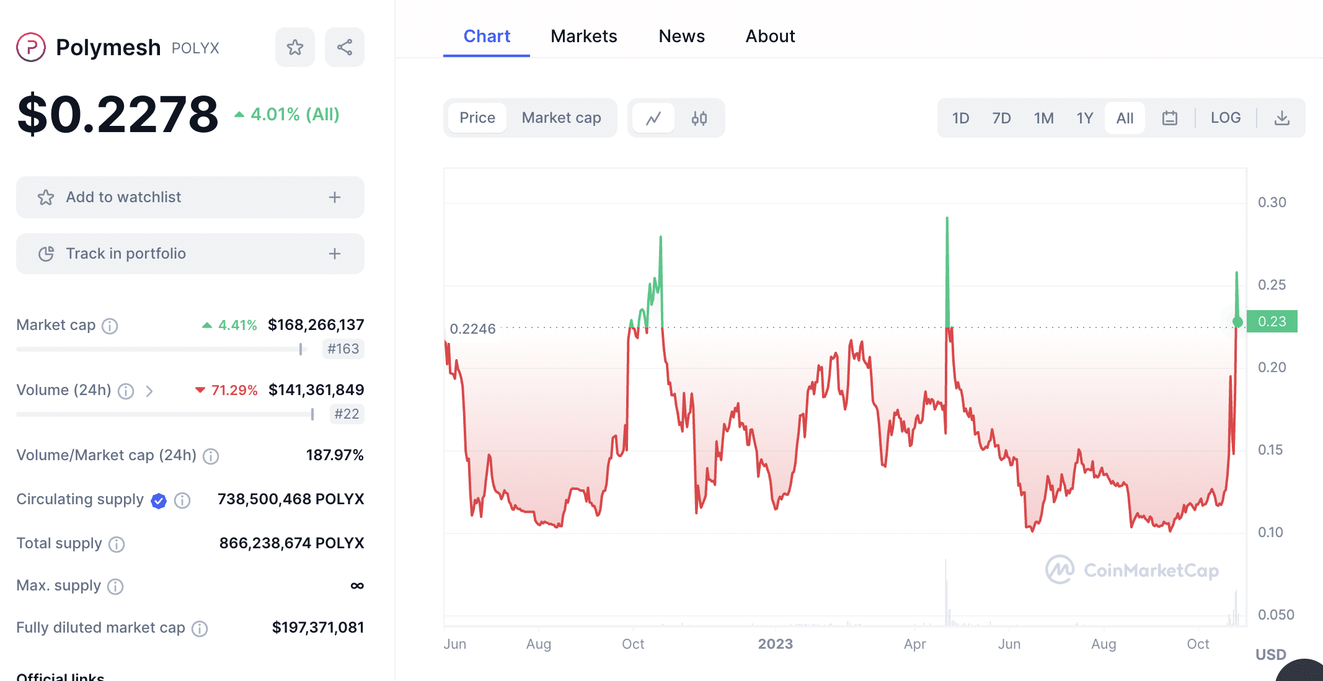Click the star/watchlist icon for Polymesh

tap(295, 48)
